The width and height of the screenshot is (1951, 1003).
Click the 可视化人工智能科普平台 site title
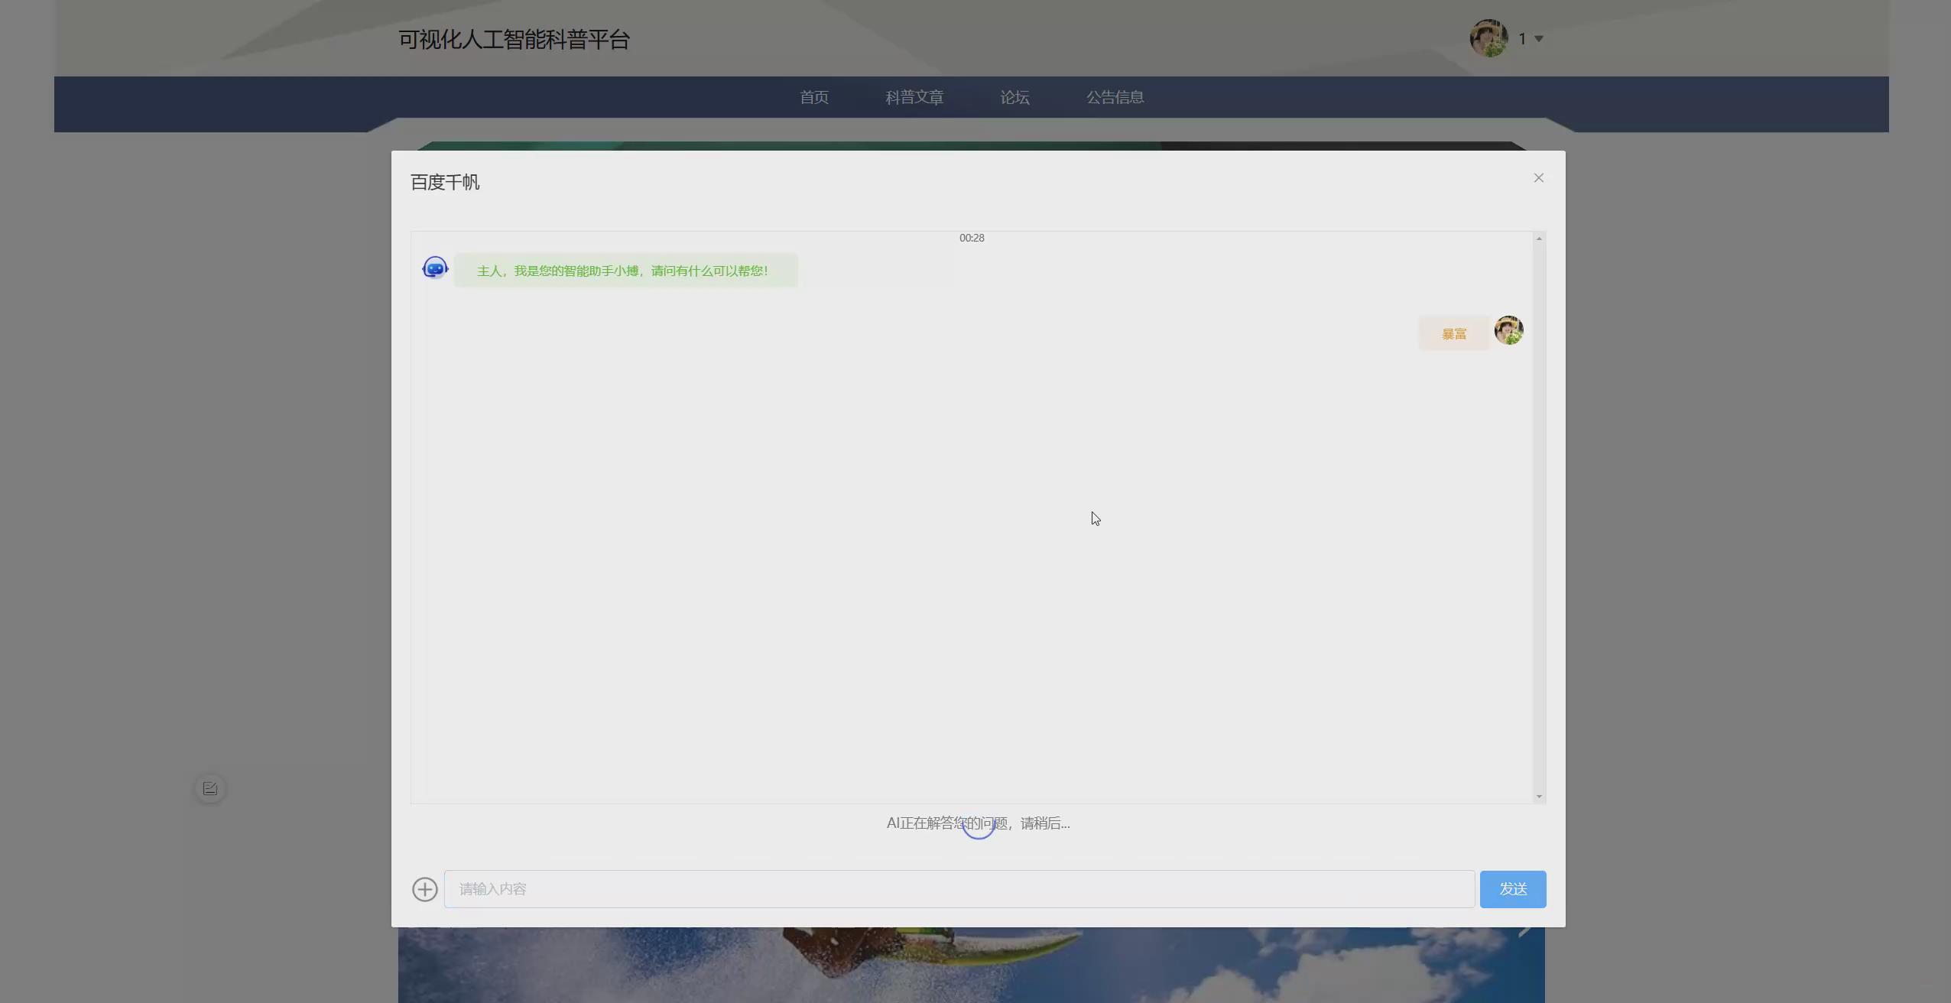click(x=514, y=40)
